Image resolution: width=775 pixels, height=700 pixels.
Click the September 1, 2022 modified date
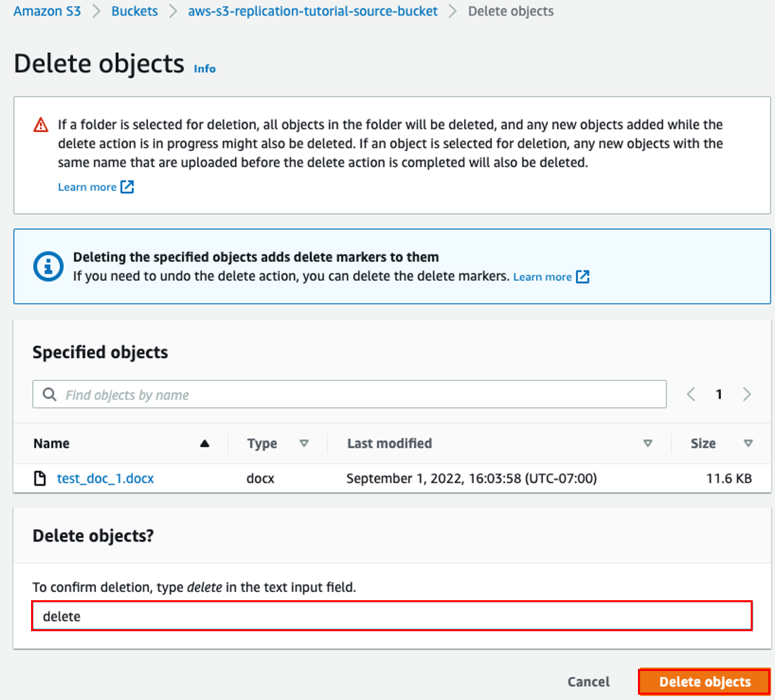point(471,478)
